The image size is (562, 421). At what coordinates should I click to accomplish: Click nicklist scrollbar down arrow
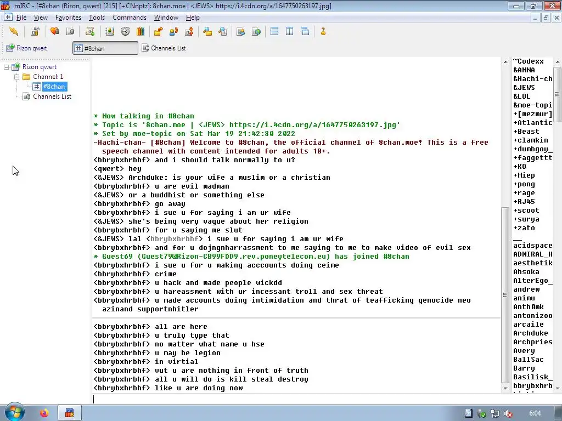558,388
